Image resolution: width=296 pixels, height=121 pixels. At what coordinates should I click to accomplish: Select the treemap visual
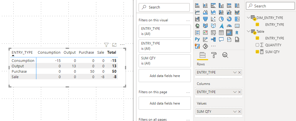coord(237,19)
